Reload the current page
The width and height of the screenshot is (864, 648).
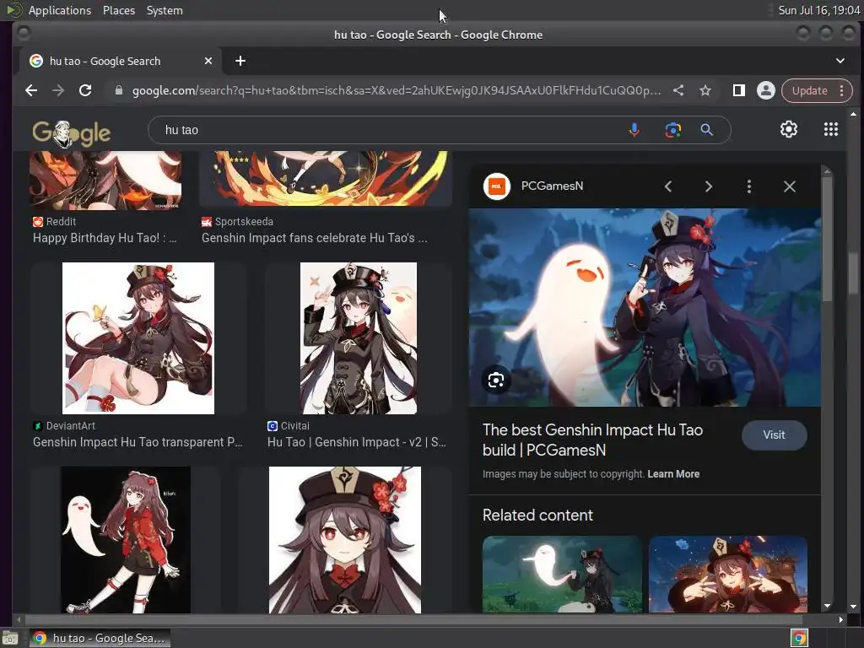coord(85,90)
